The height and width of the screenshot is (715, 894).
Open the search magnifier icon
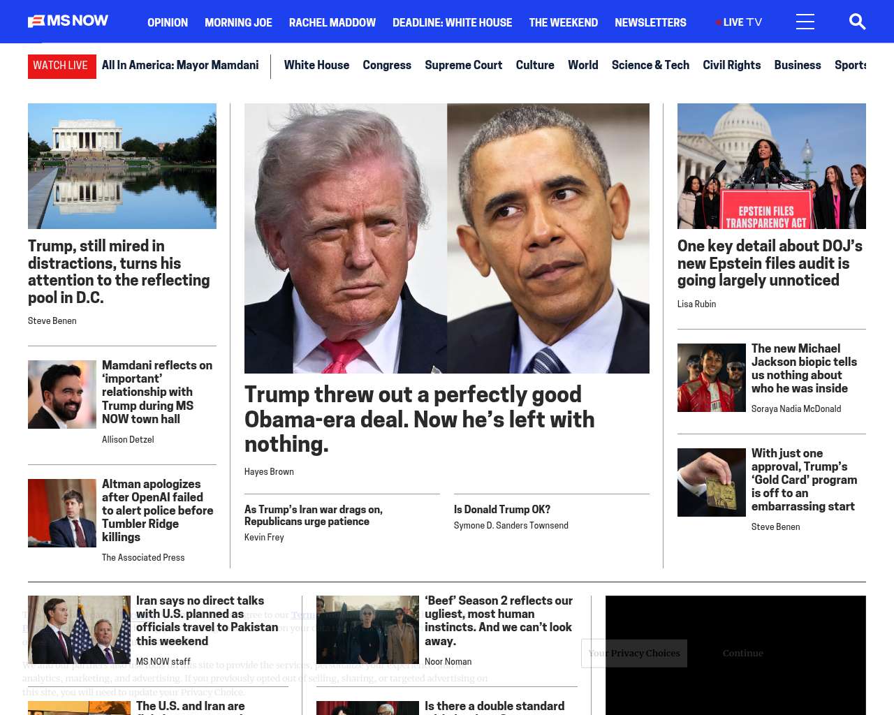858,22
